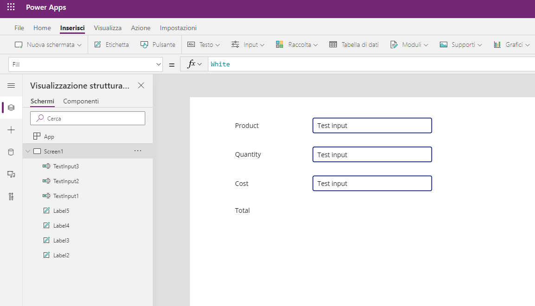Open the Testo dropdown

[x=203, y=44]
